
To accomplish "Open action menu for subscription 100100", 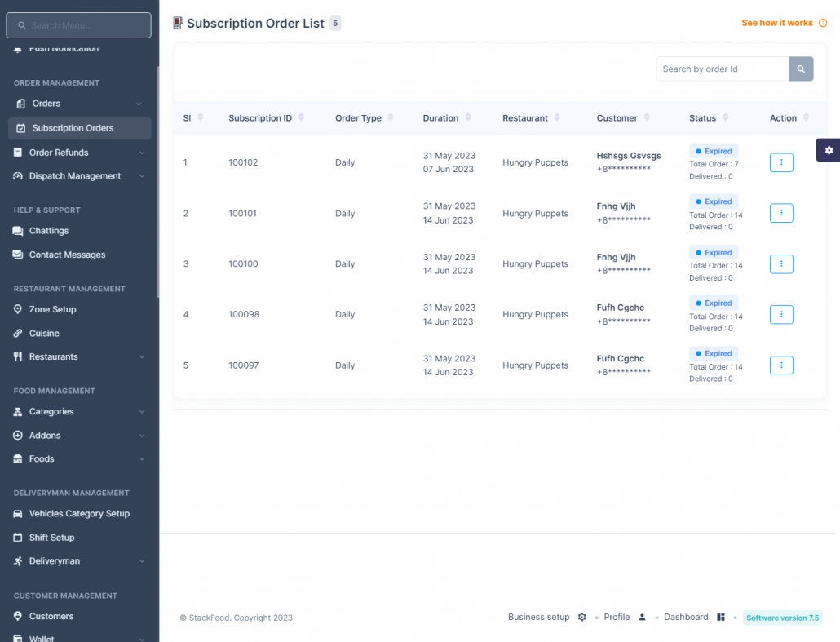I will click(781, 263).
